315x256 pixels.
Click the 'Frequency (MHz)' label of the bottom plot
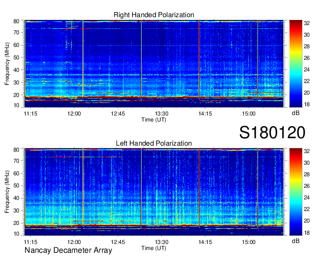click(7, 192)
